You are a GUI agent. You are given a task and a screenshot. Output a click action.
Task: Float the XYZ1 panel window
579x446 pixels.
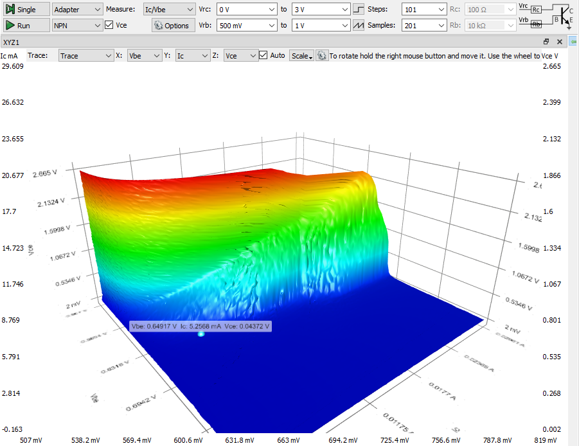[546, 42]
